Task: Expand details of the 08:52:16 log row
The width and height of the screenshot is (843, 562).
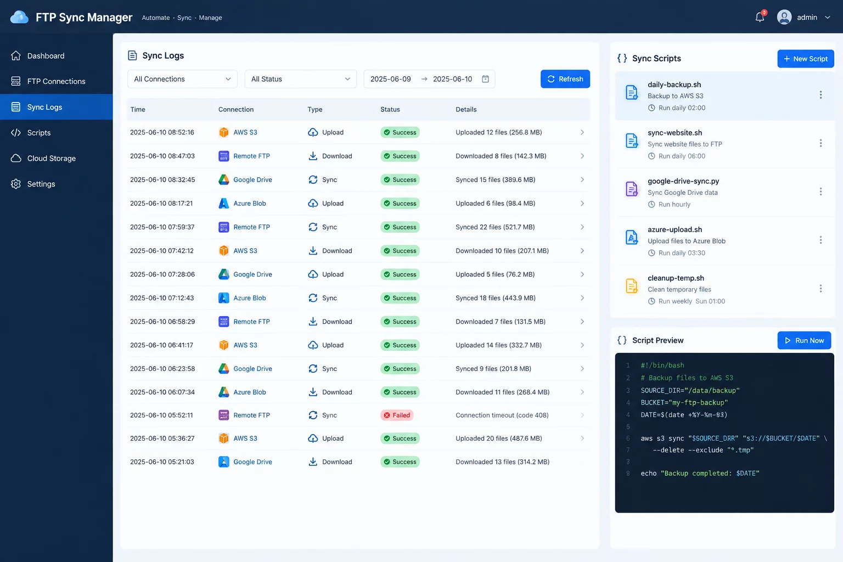Action: pyautogui.click(x=582, y=132)
